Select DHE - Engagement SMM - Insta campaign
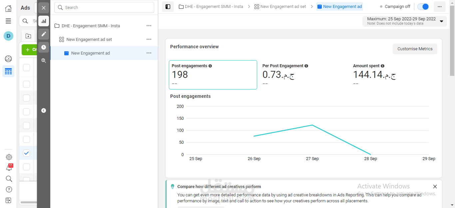Viewport: 455px width, 208px height. tap(91, 26)
